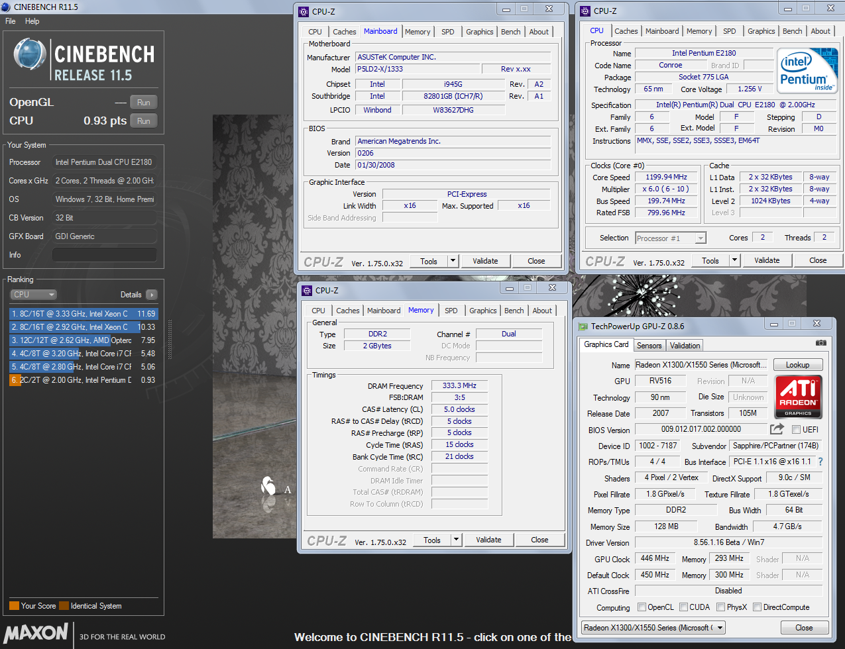Toggle the UEFI checkbox in GPU-Z
This screenshot has width=845, height=649.
(x=796, y=429)
